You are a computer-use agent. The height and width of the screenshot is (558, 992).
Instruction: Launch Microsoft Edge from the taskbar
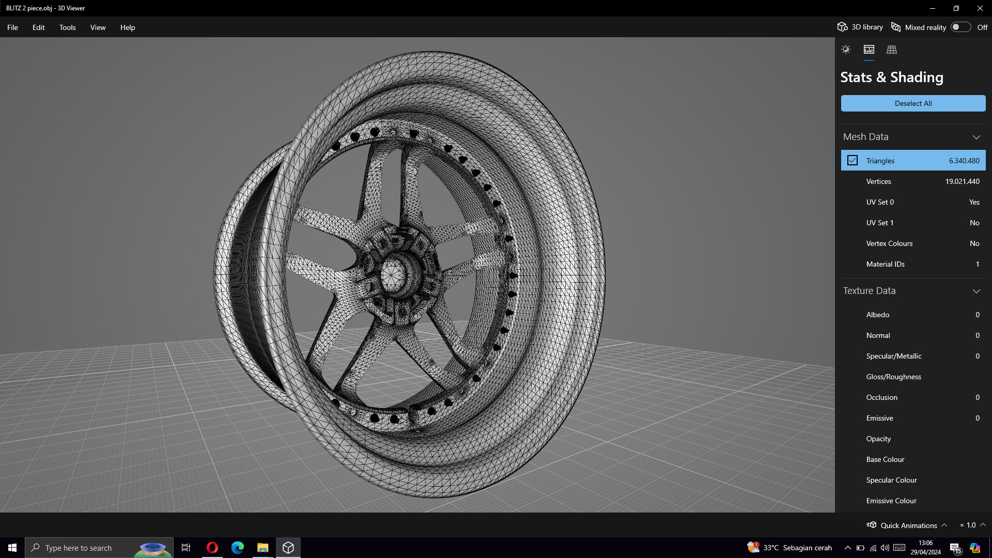pyautogui.click(x=238, y=548)
